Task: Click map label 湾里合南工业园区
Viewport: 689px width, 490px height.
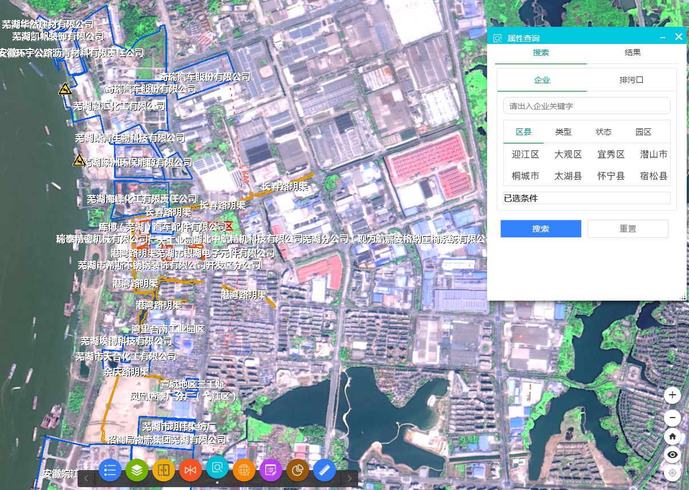Action: coord(168,329)
